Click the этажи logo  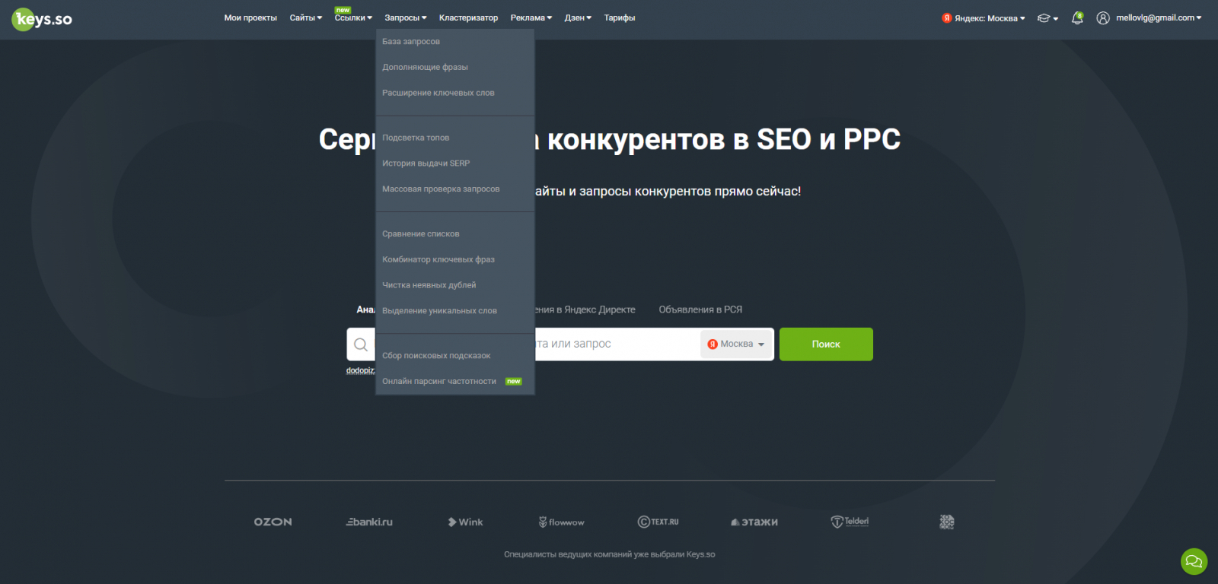(754, 522)
